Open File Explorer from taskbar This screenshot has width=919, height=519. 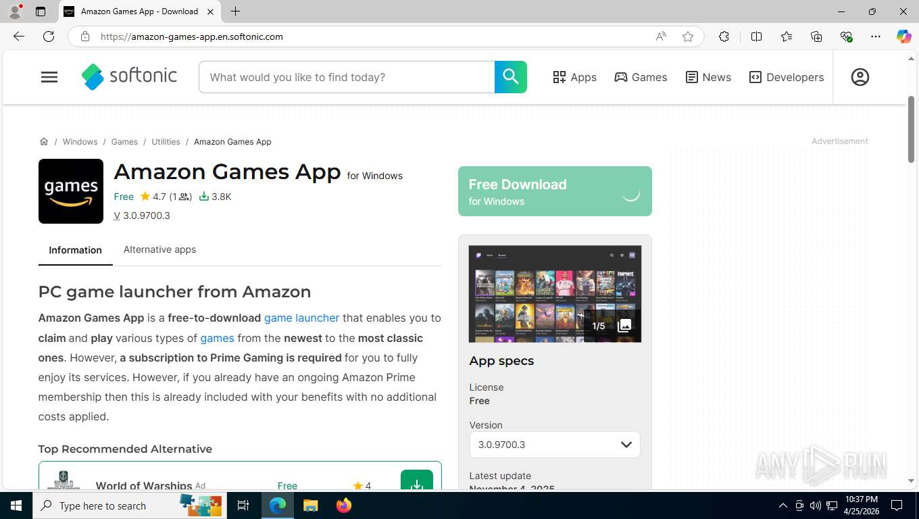(x=311, y=505)
